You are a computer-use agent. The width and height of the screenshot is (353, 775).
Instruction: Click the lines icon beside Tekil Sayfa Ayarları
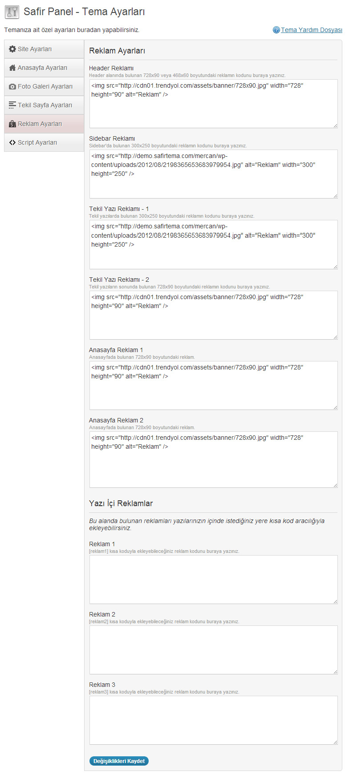tap(12, 105)
